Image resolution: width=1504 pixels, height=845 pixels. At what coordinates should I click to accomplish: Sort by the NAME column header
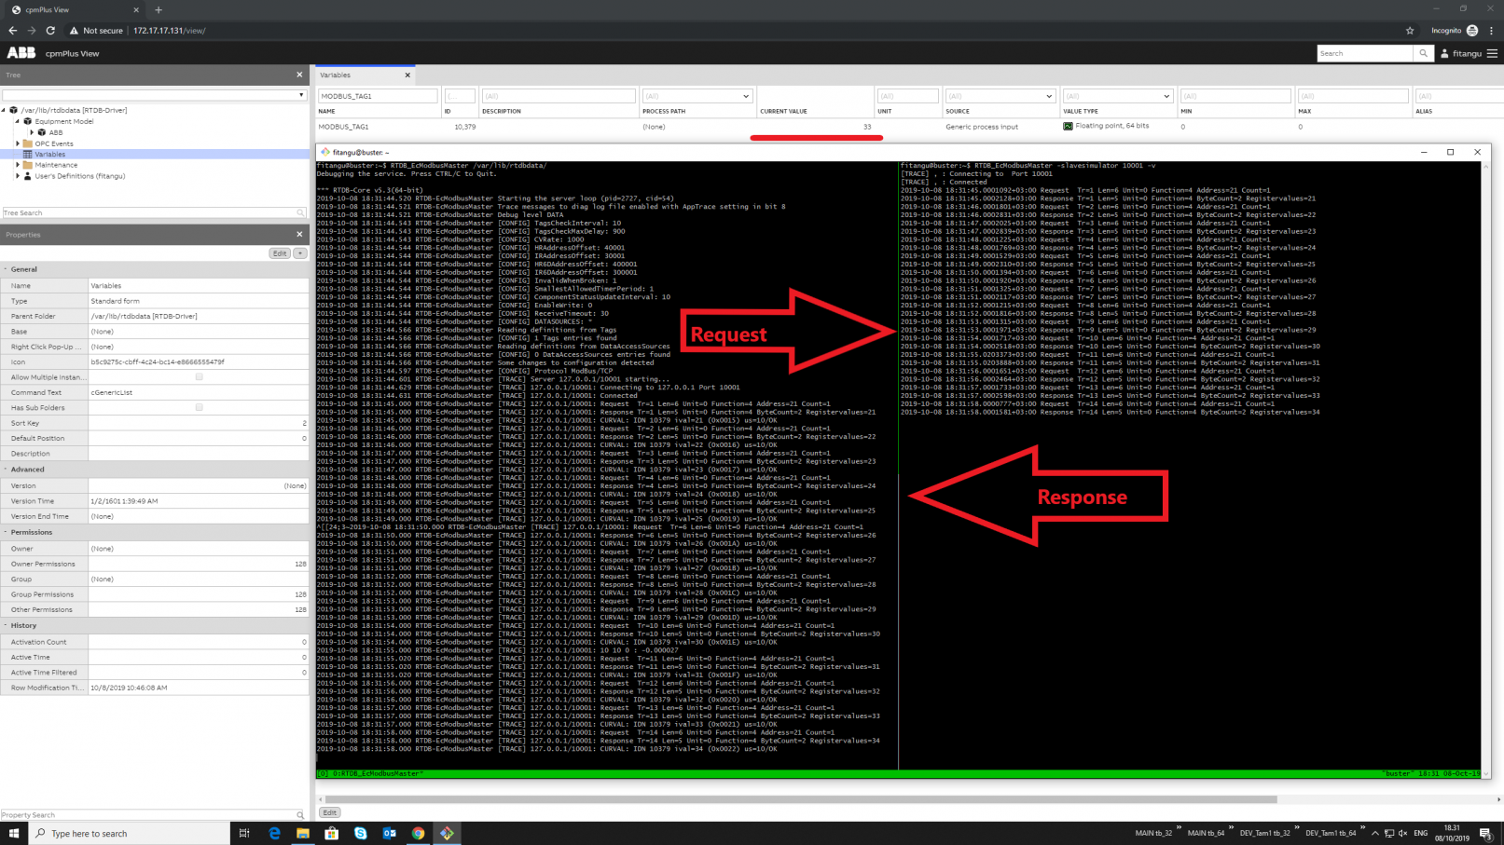click(326, 111)
